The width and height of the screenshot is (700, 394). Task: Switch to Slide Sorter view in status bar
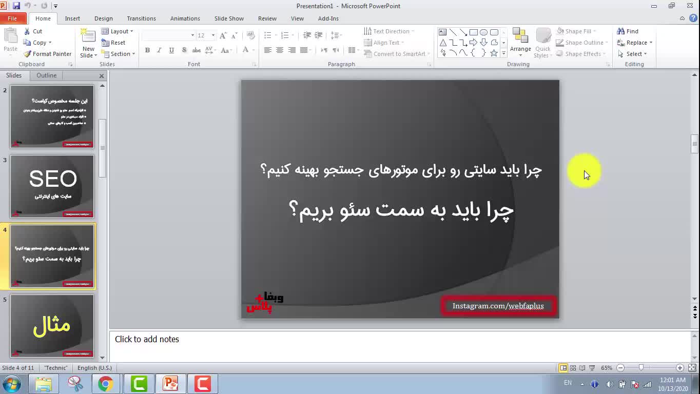point(573,368)
